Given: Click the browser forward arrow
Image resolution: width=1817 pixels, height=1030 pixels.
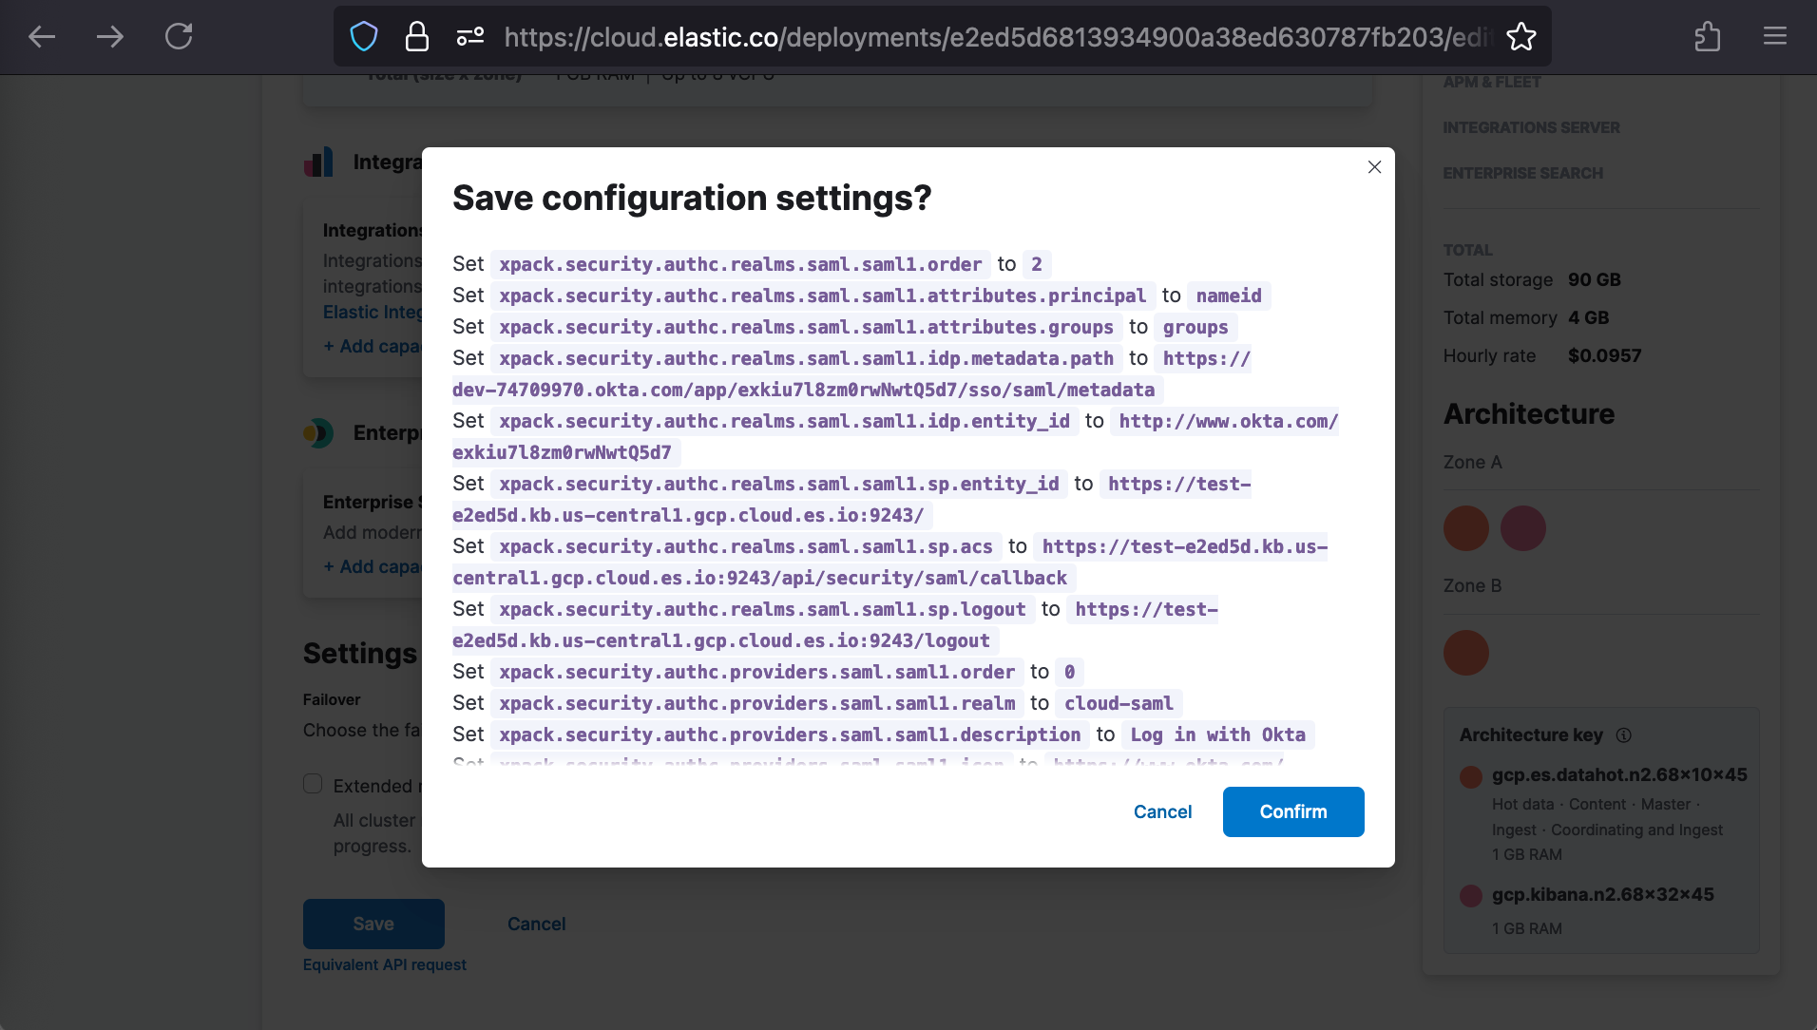Looking at the screenshot, I should [110, 37].
